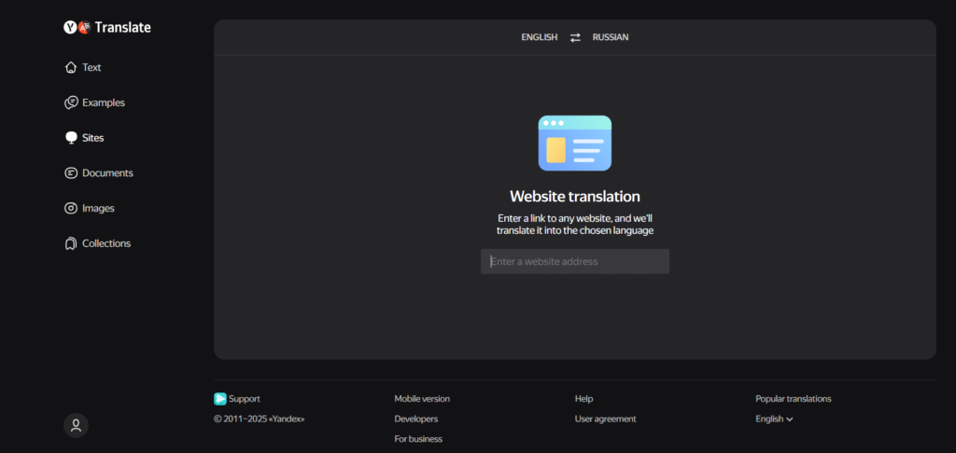Open the RUSSIAN target language selector
The height and width of the screenshot is (453, 956).
(x=611, y=37)
